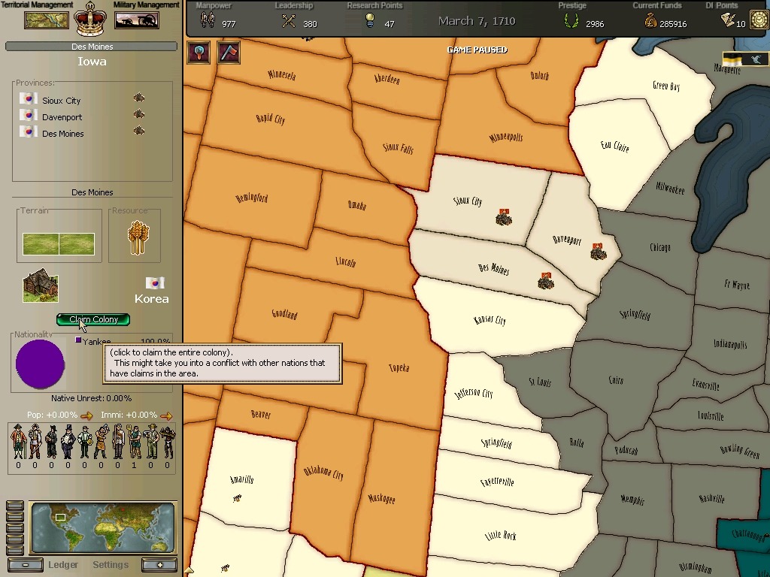Select Omaha province on map

[x=357, y=205]
